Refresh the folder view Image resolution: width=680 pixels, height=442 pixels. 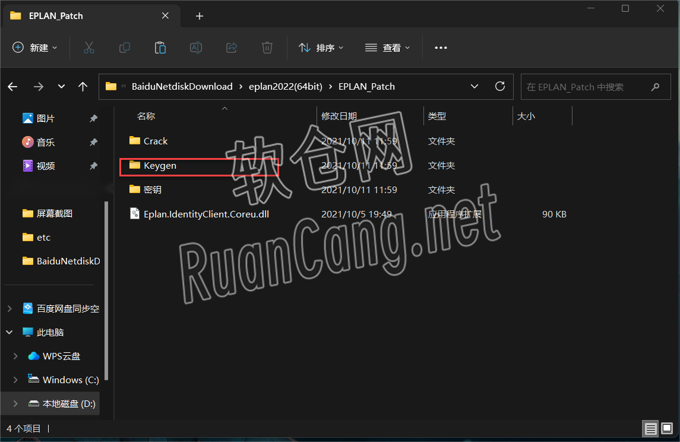pyautogui.click(x=499, y=86)
